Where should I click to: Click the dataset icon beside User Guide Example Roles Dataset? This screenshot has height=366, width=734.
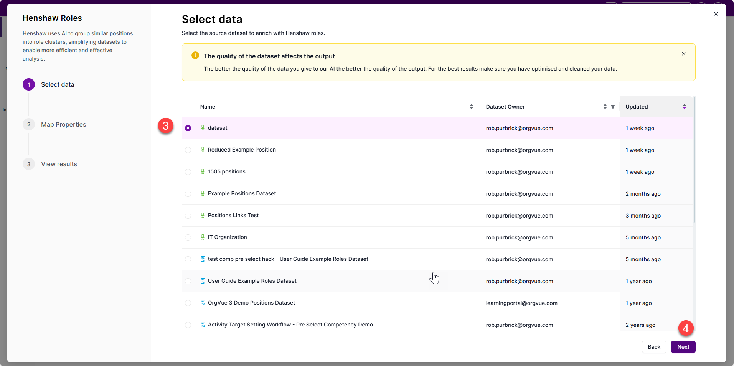coord(203,281)
